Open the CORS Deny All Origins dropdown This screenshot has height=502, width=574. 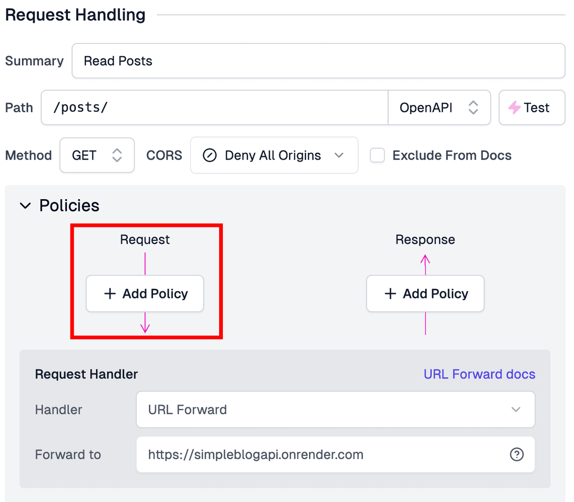pos(274,155)
